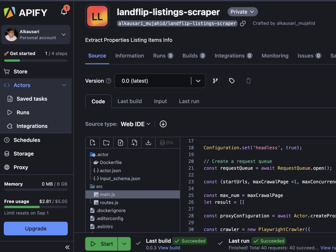Open .eslintrc file

point(101,226)
